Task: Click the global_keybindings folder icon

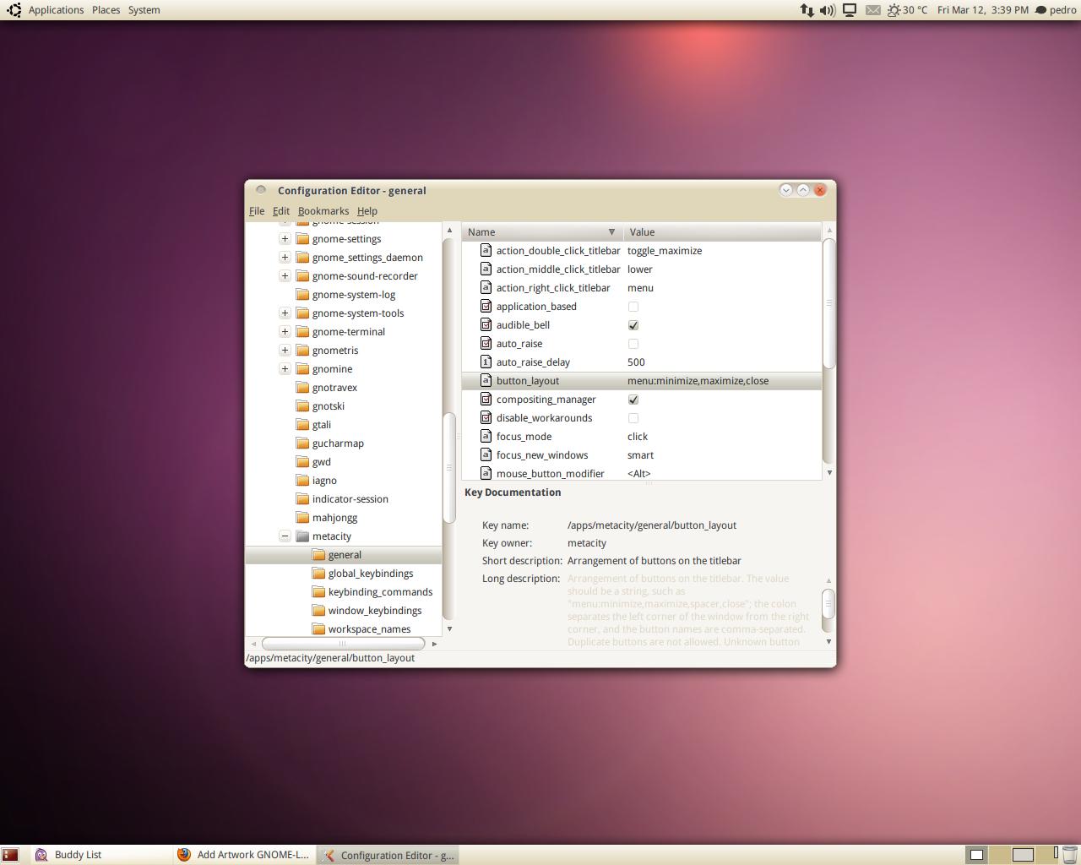Action: point(318,574)
